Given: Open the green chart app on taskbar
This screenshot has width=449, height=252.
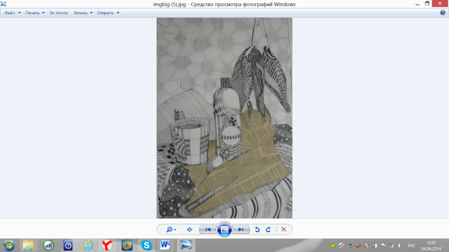Looking at the screenshot, I should 48,245.
